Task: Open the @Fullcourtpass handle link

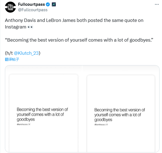Action: [33, 10]
